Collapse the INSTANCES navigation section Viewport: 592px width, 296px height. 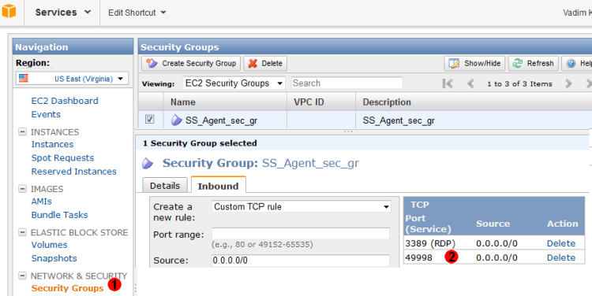pos(23,131)
